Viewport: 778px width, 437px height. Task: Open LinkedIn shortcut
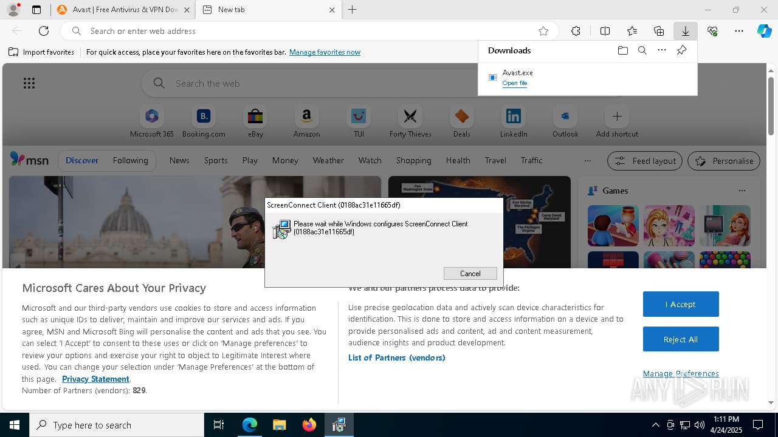(514, 121)
